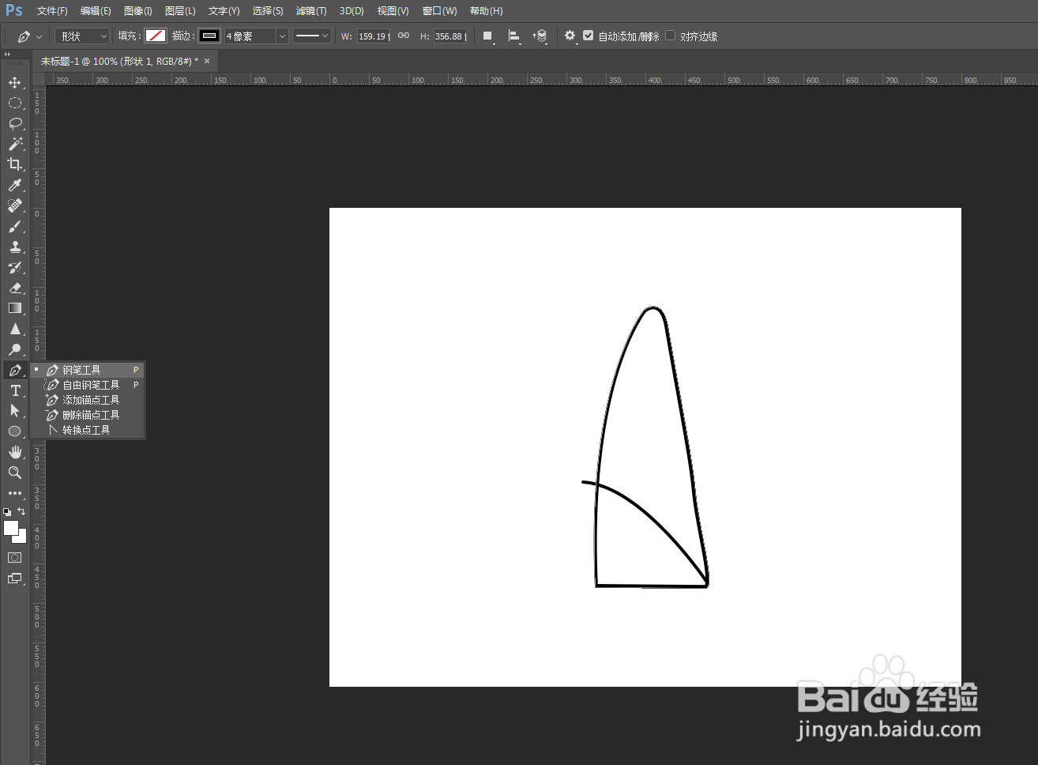Open the 填充 fill color swatch
Viewport: 1038px width, 765px height.
156,36
